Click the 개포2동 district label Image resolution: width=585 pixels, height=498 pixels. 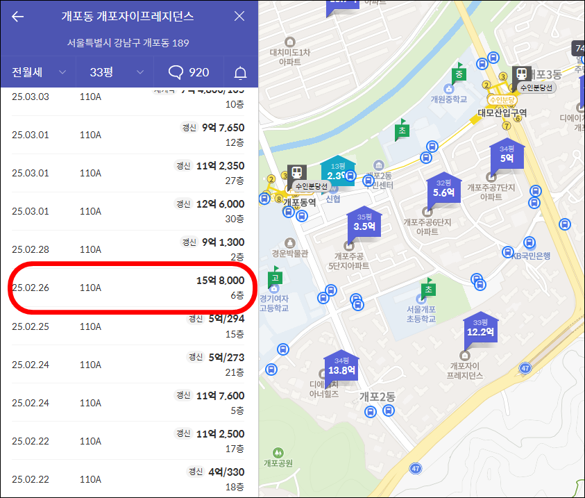pyautogui.click(x=378, y=397)
